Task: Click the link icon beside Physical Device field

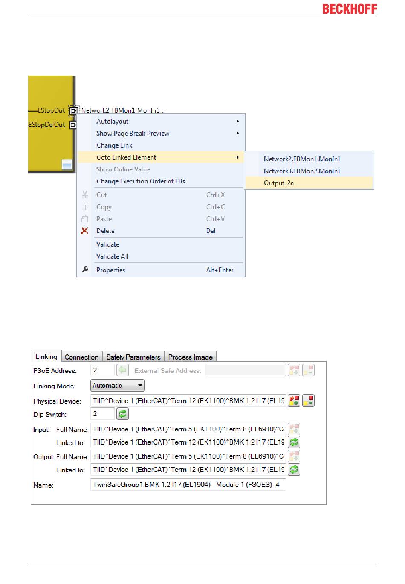Action: pyautogui.click(x=294, y=401)
